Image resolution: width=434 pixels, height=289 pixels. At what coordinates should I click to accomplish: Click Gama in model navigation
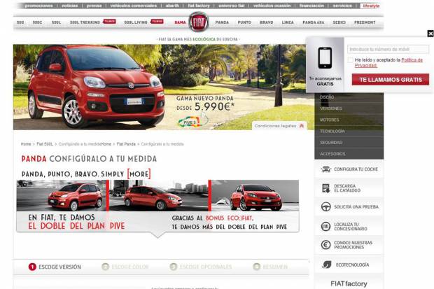coord(180,22)
